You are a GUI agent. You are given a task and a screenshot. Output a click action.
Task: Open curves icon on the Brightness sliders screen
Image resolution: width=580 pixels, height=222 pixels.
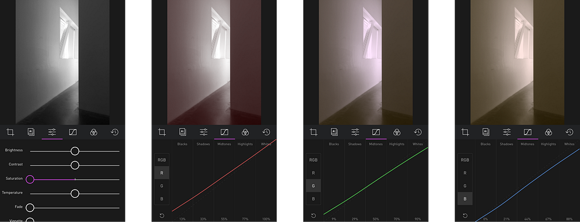tap(73, 132)
